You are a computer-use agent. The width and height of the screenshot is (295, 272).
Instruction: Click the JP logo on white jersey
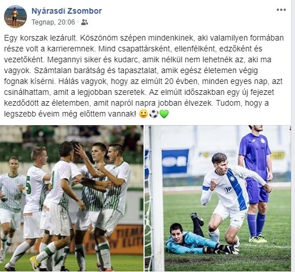pyautogui.click(x=228, y=190)
